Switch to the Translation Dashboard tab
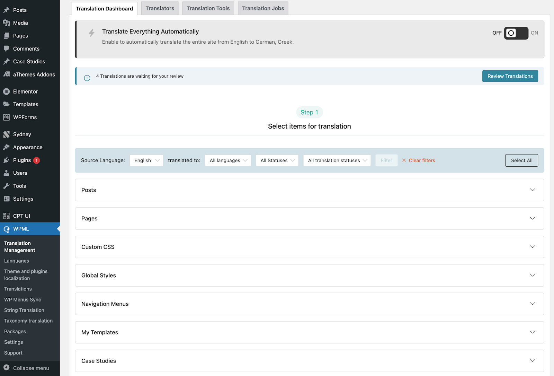 coord(104,9)
